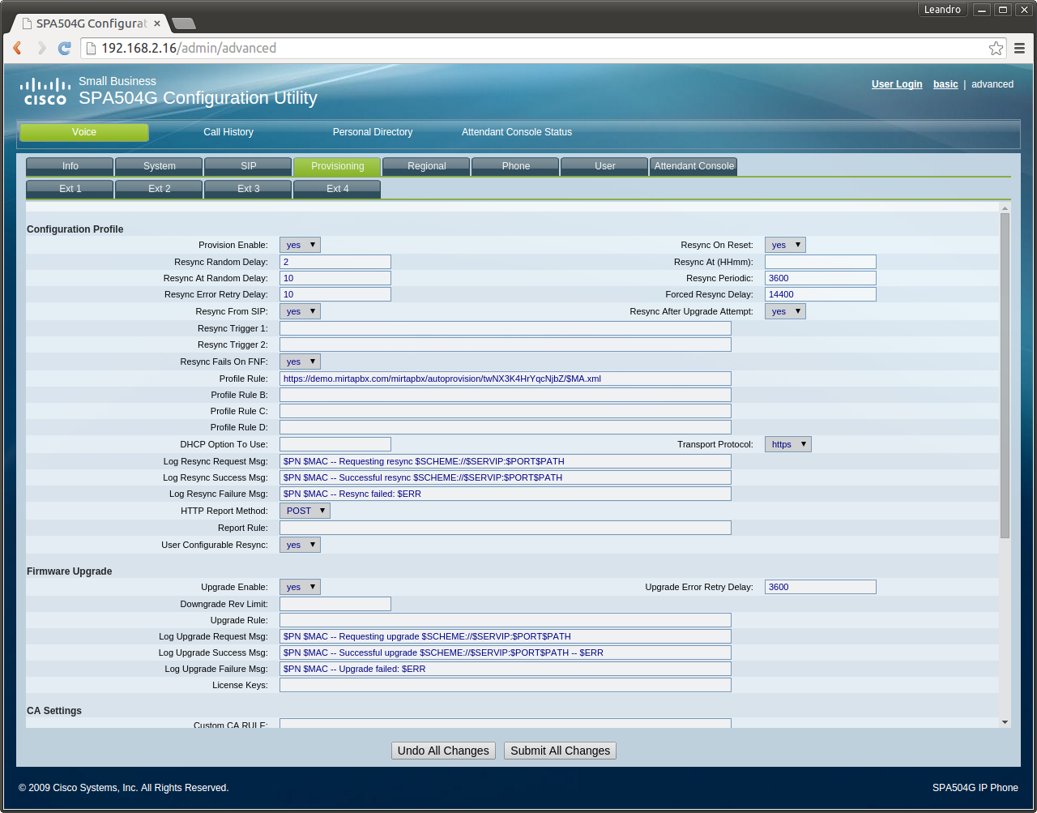This screenshot has height=813, width=1037.
Task: Open the Ext 4 tab
Action: click(x=337, y=189)
